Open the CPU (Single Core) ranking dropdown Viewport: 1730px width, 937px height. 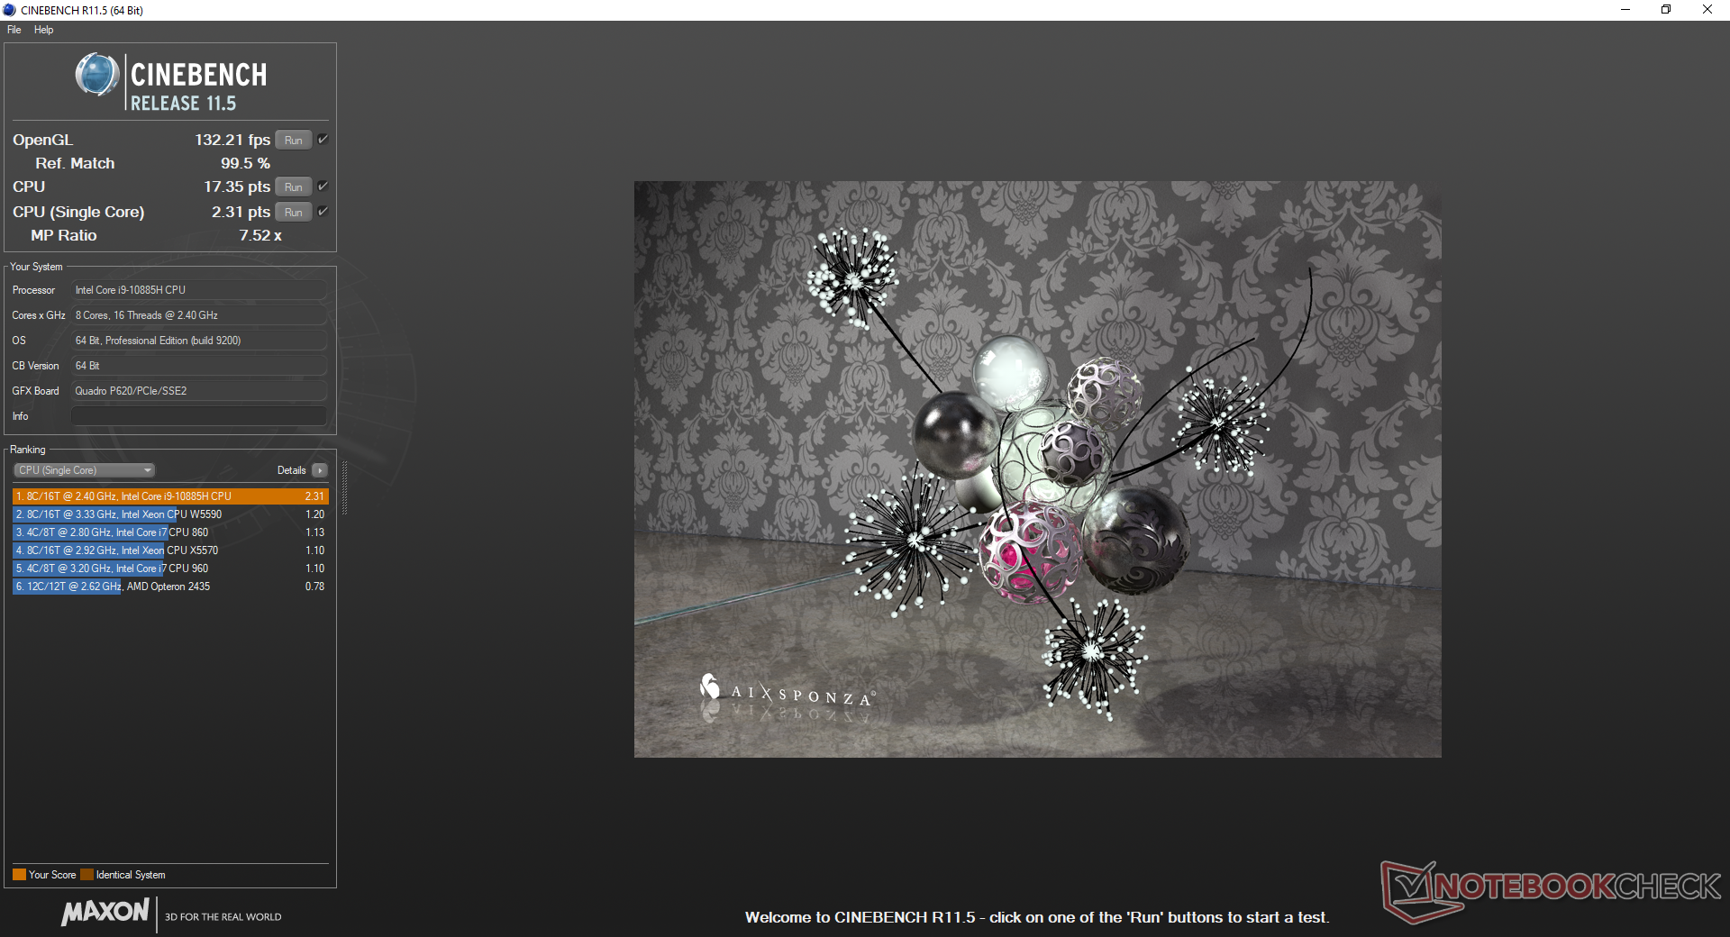(85, 470)
